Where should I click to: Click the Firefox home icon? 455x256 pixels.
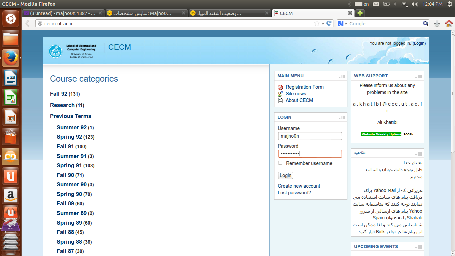tap(449, 23)
